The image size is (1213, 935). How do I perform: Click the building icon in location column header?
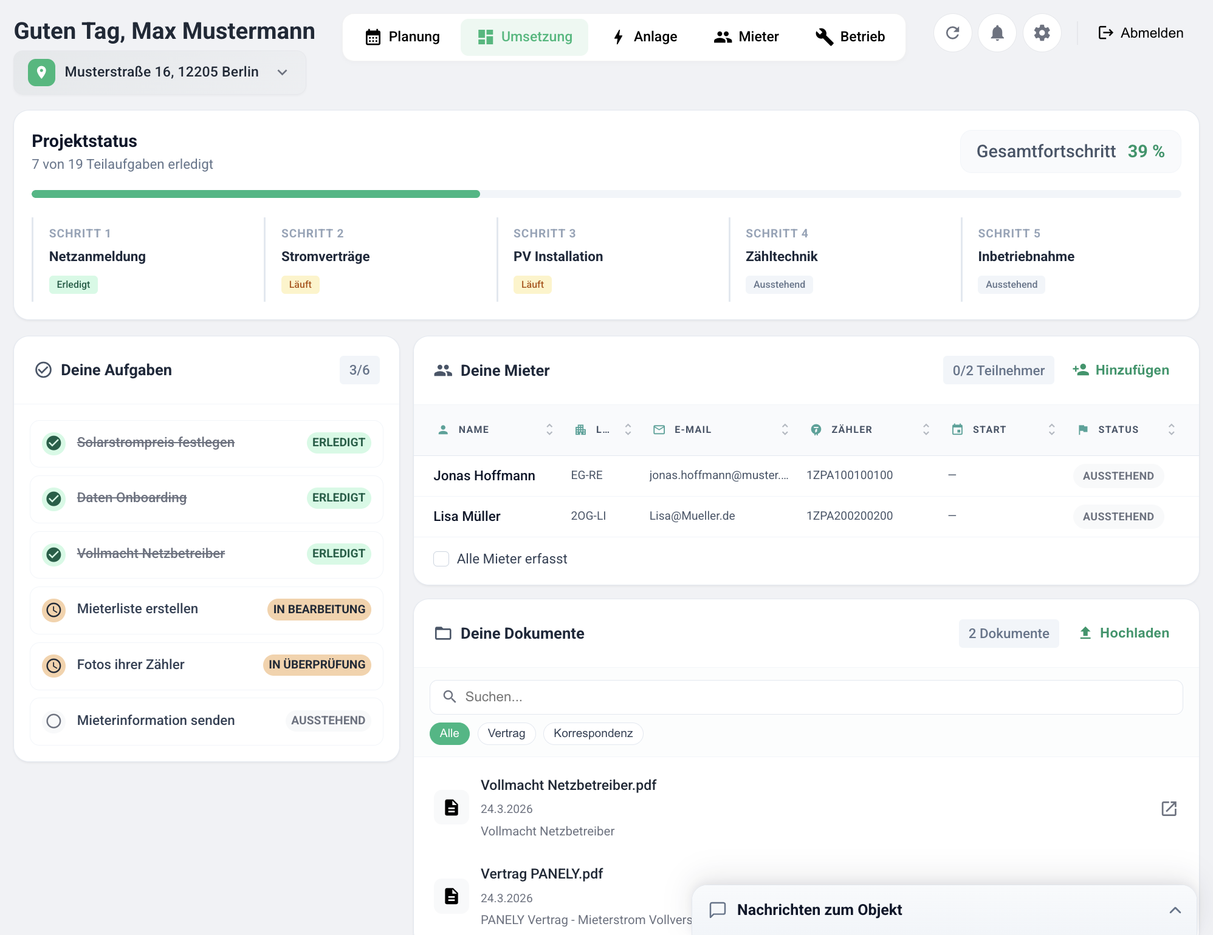580,430
